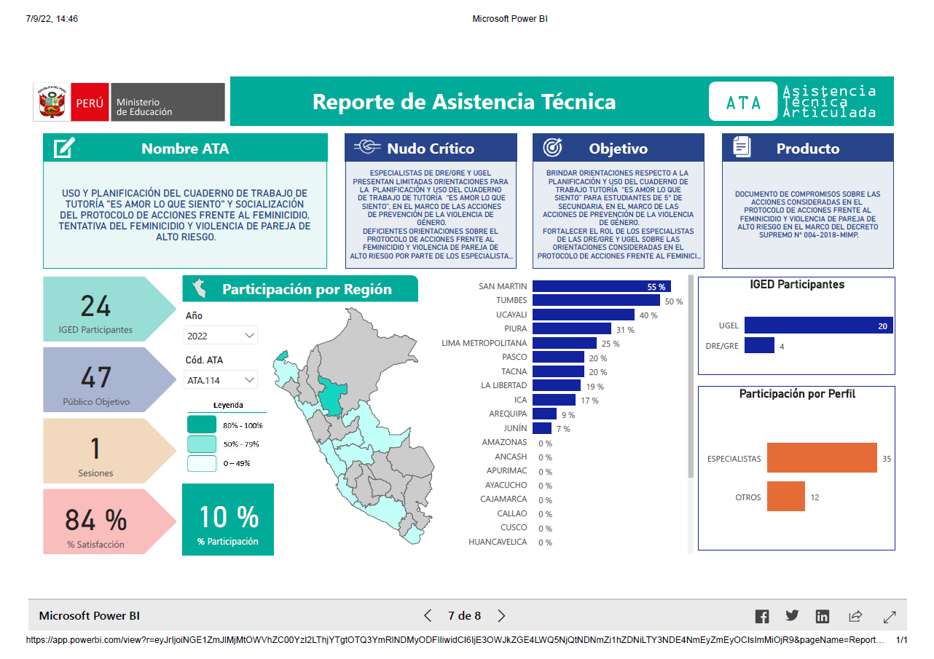Click the 47 Público Objetivo card
Viewport: 934px width, 659px height.
[108, 379]
